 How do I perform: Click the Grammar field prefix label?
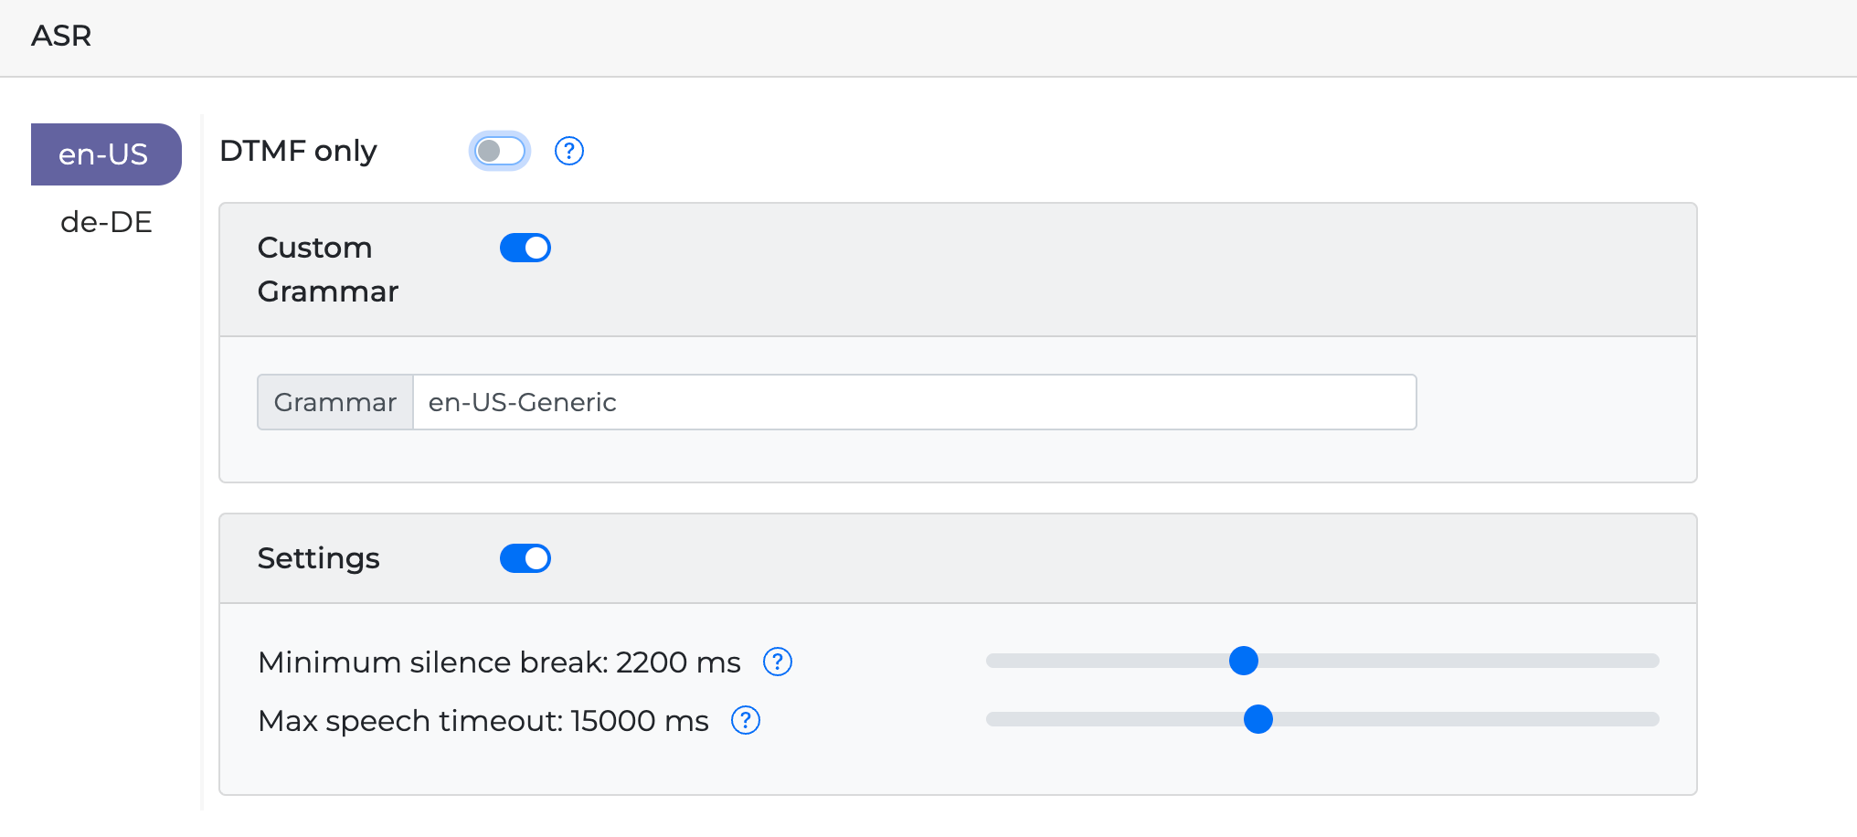(334, 402)
